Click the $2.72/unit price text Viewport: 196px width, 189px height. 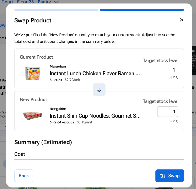72,80
